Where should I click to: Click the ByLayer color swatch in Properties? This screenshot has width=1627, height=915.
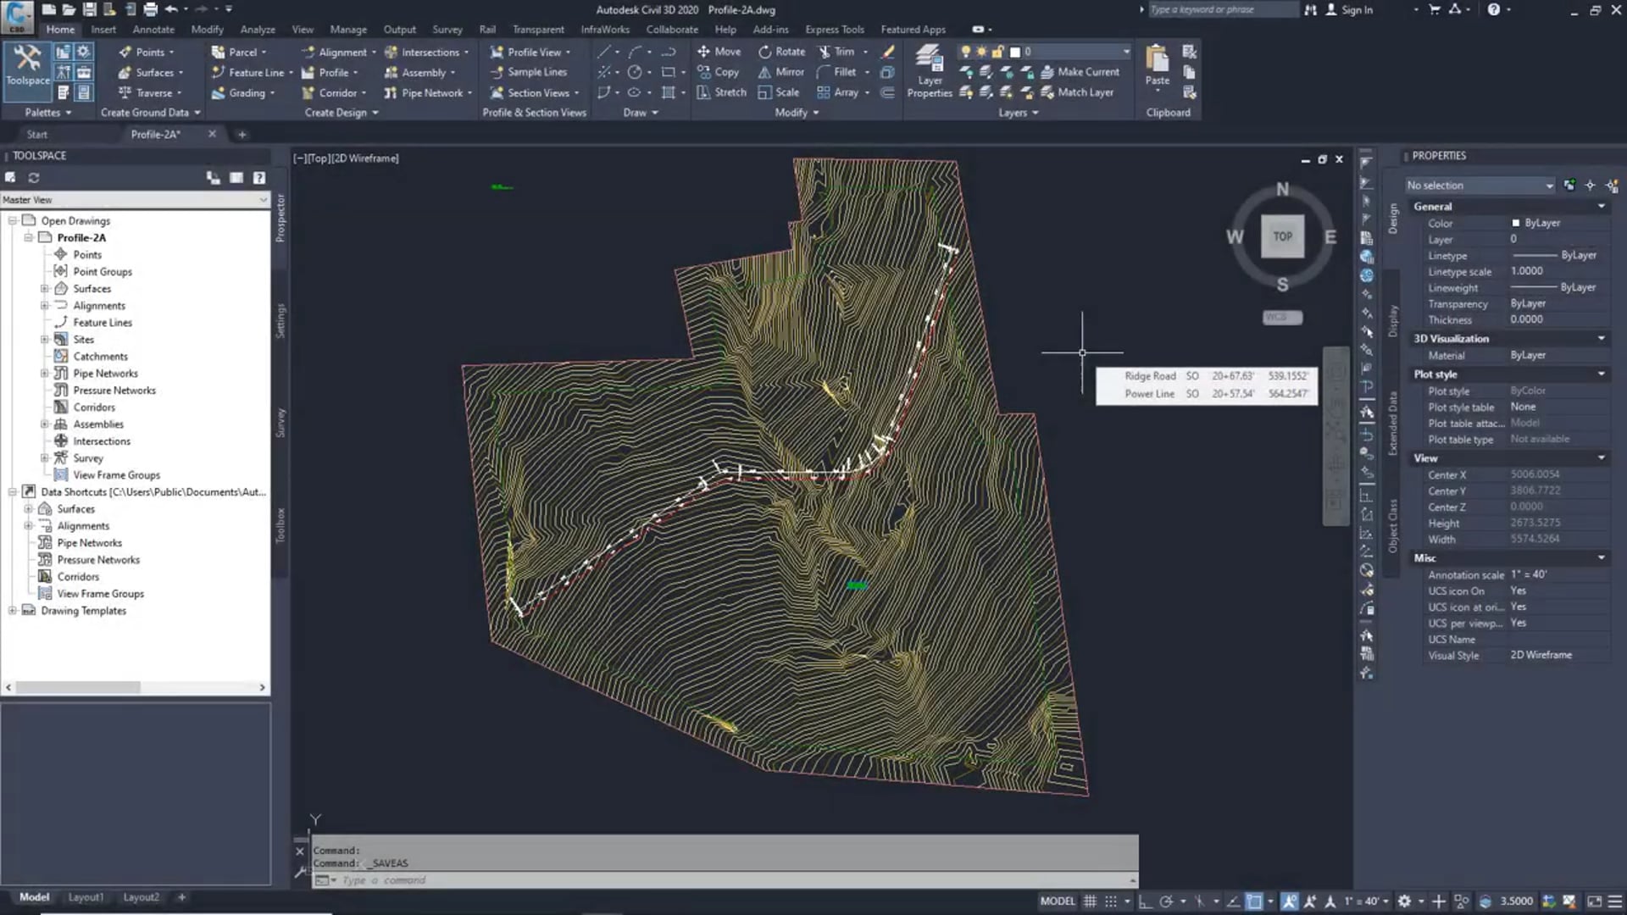point(1518,223)
